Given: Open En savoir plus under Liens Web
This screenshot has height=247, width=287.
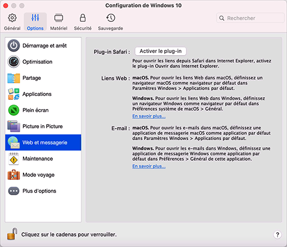Looking at the screenshot, I should pyautogui.click(x=149, y=116).
